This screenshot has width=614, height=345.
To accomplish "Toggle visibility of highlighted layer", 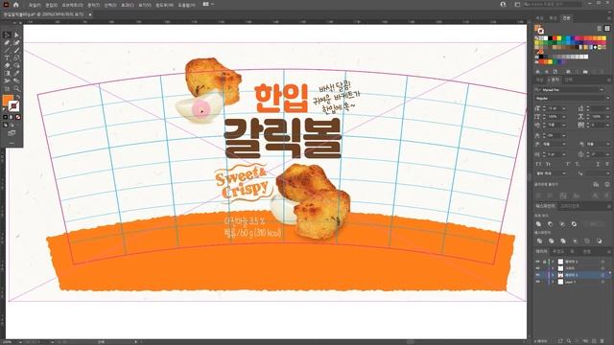I will pos(537,275).
